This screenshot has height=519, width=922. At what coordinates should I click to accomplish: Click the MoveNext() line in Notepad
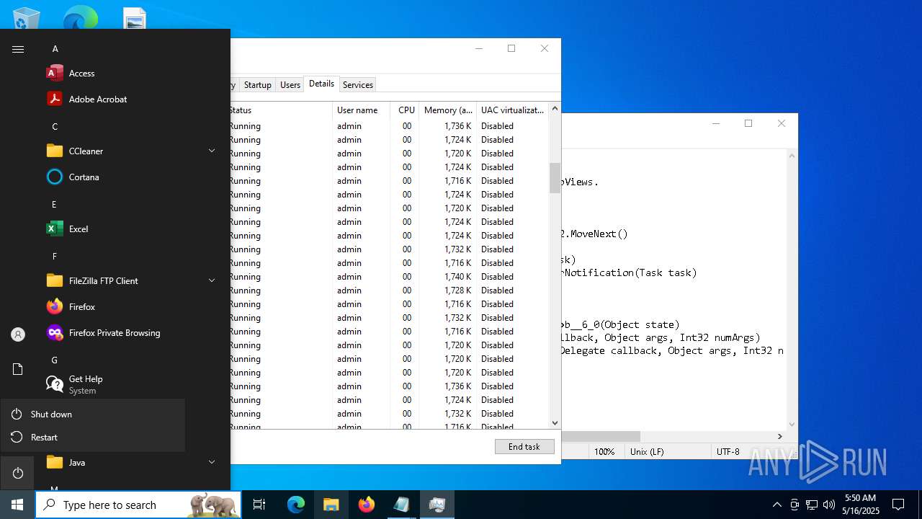click(595, 234)
